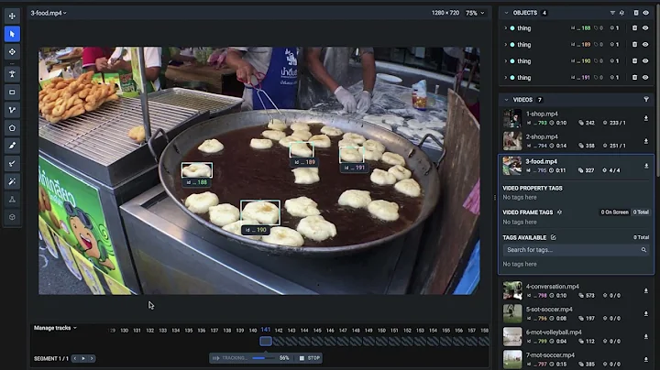Hide thing object id 190
This screenshot has height=370, width=660.
645,61
